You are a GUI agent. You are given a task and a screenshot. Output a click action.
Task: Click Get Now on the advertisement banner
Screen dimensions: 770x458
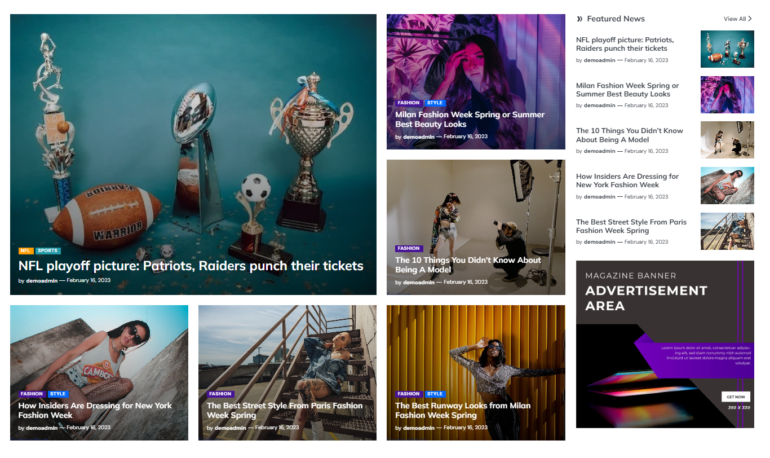point(736,397)
